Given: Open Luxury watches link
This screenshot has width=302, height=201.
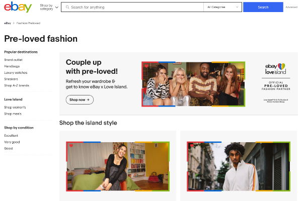Looking at the screenshot, I should tap(16, 73).
